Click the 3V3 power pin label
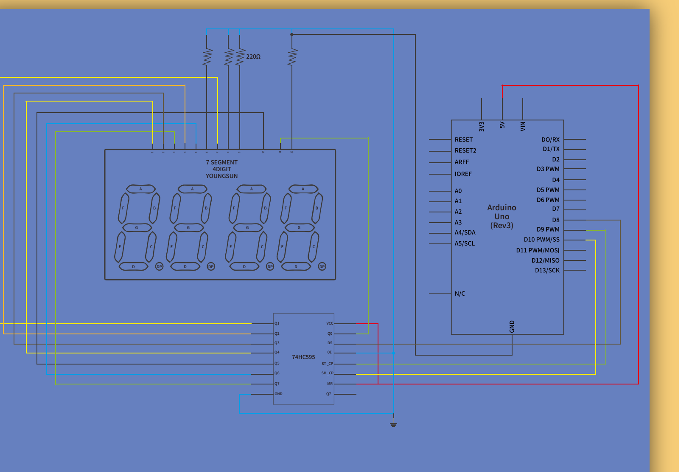692x472 pixels. pyautogui.click(x=482, y=126)
